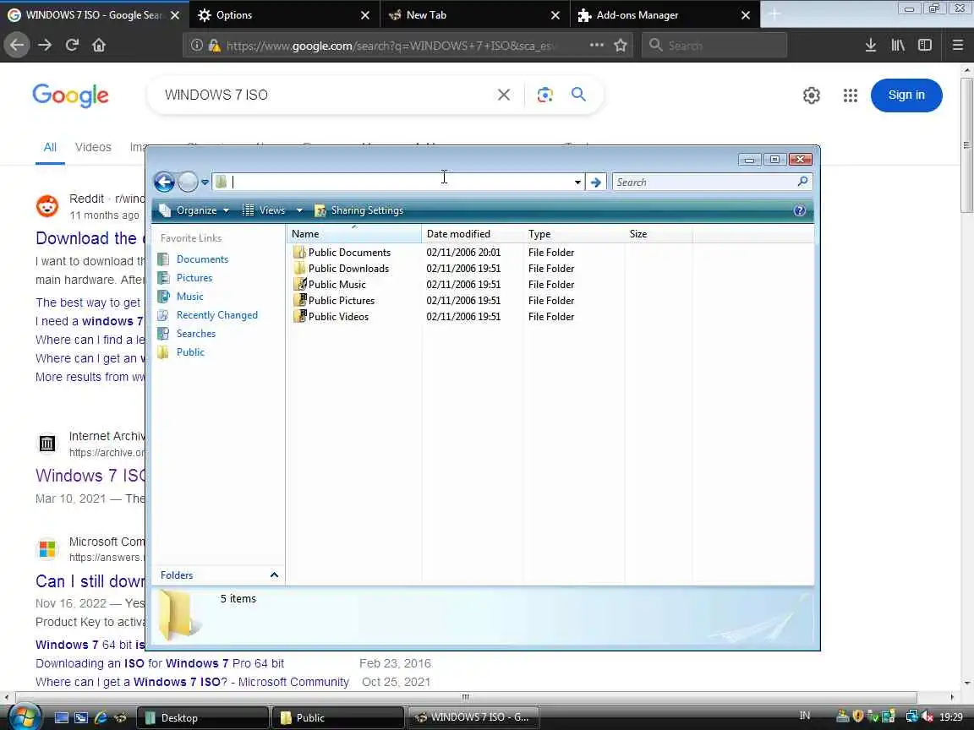Image resolution: width=974 pixels, height=730 pixels.
Task: Click the Firefox URL bar
Action: pyautogui.click(x=407, y=46)
